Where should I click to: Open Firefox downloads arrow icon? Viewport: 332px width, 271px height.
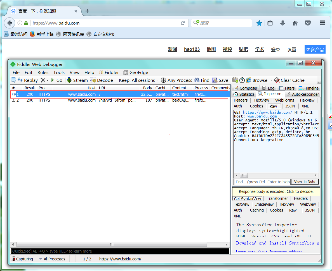click(282, 23)
